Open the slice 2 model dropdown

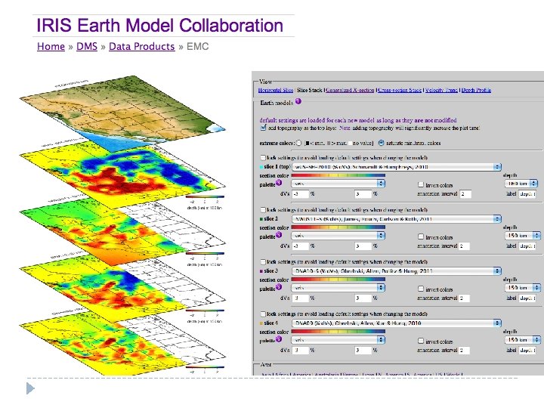coord(397,219)
